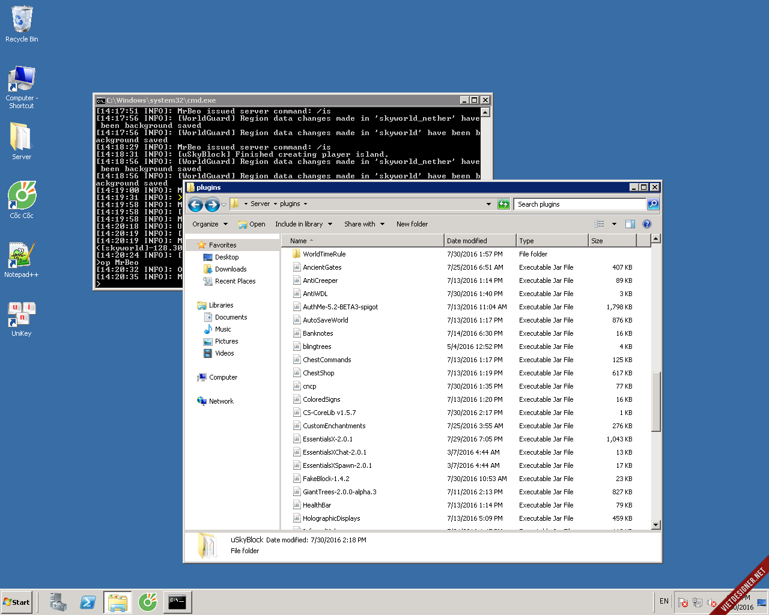Screen dimensions: 769x615
Task: Open the Explorer Help question mark icon
Action: [x=646, y=224]
